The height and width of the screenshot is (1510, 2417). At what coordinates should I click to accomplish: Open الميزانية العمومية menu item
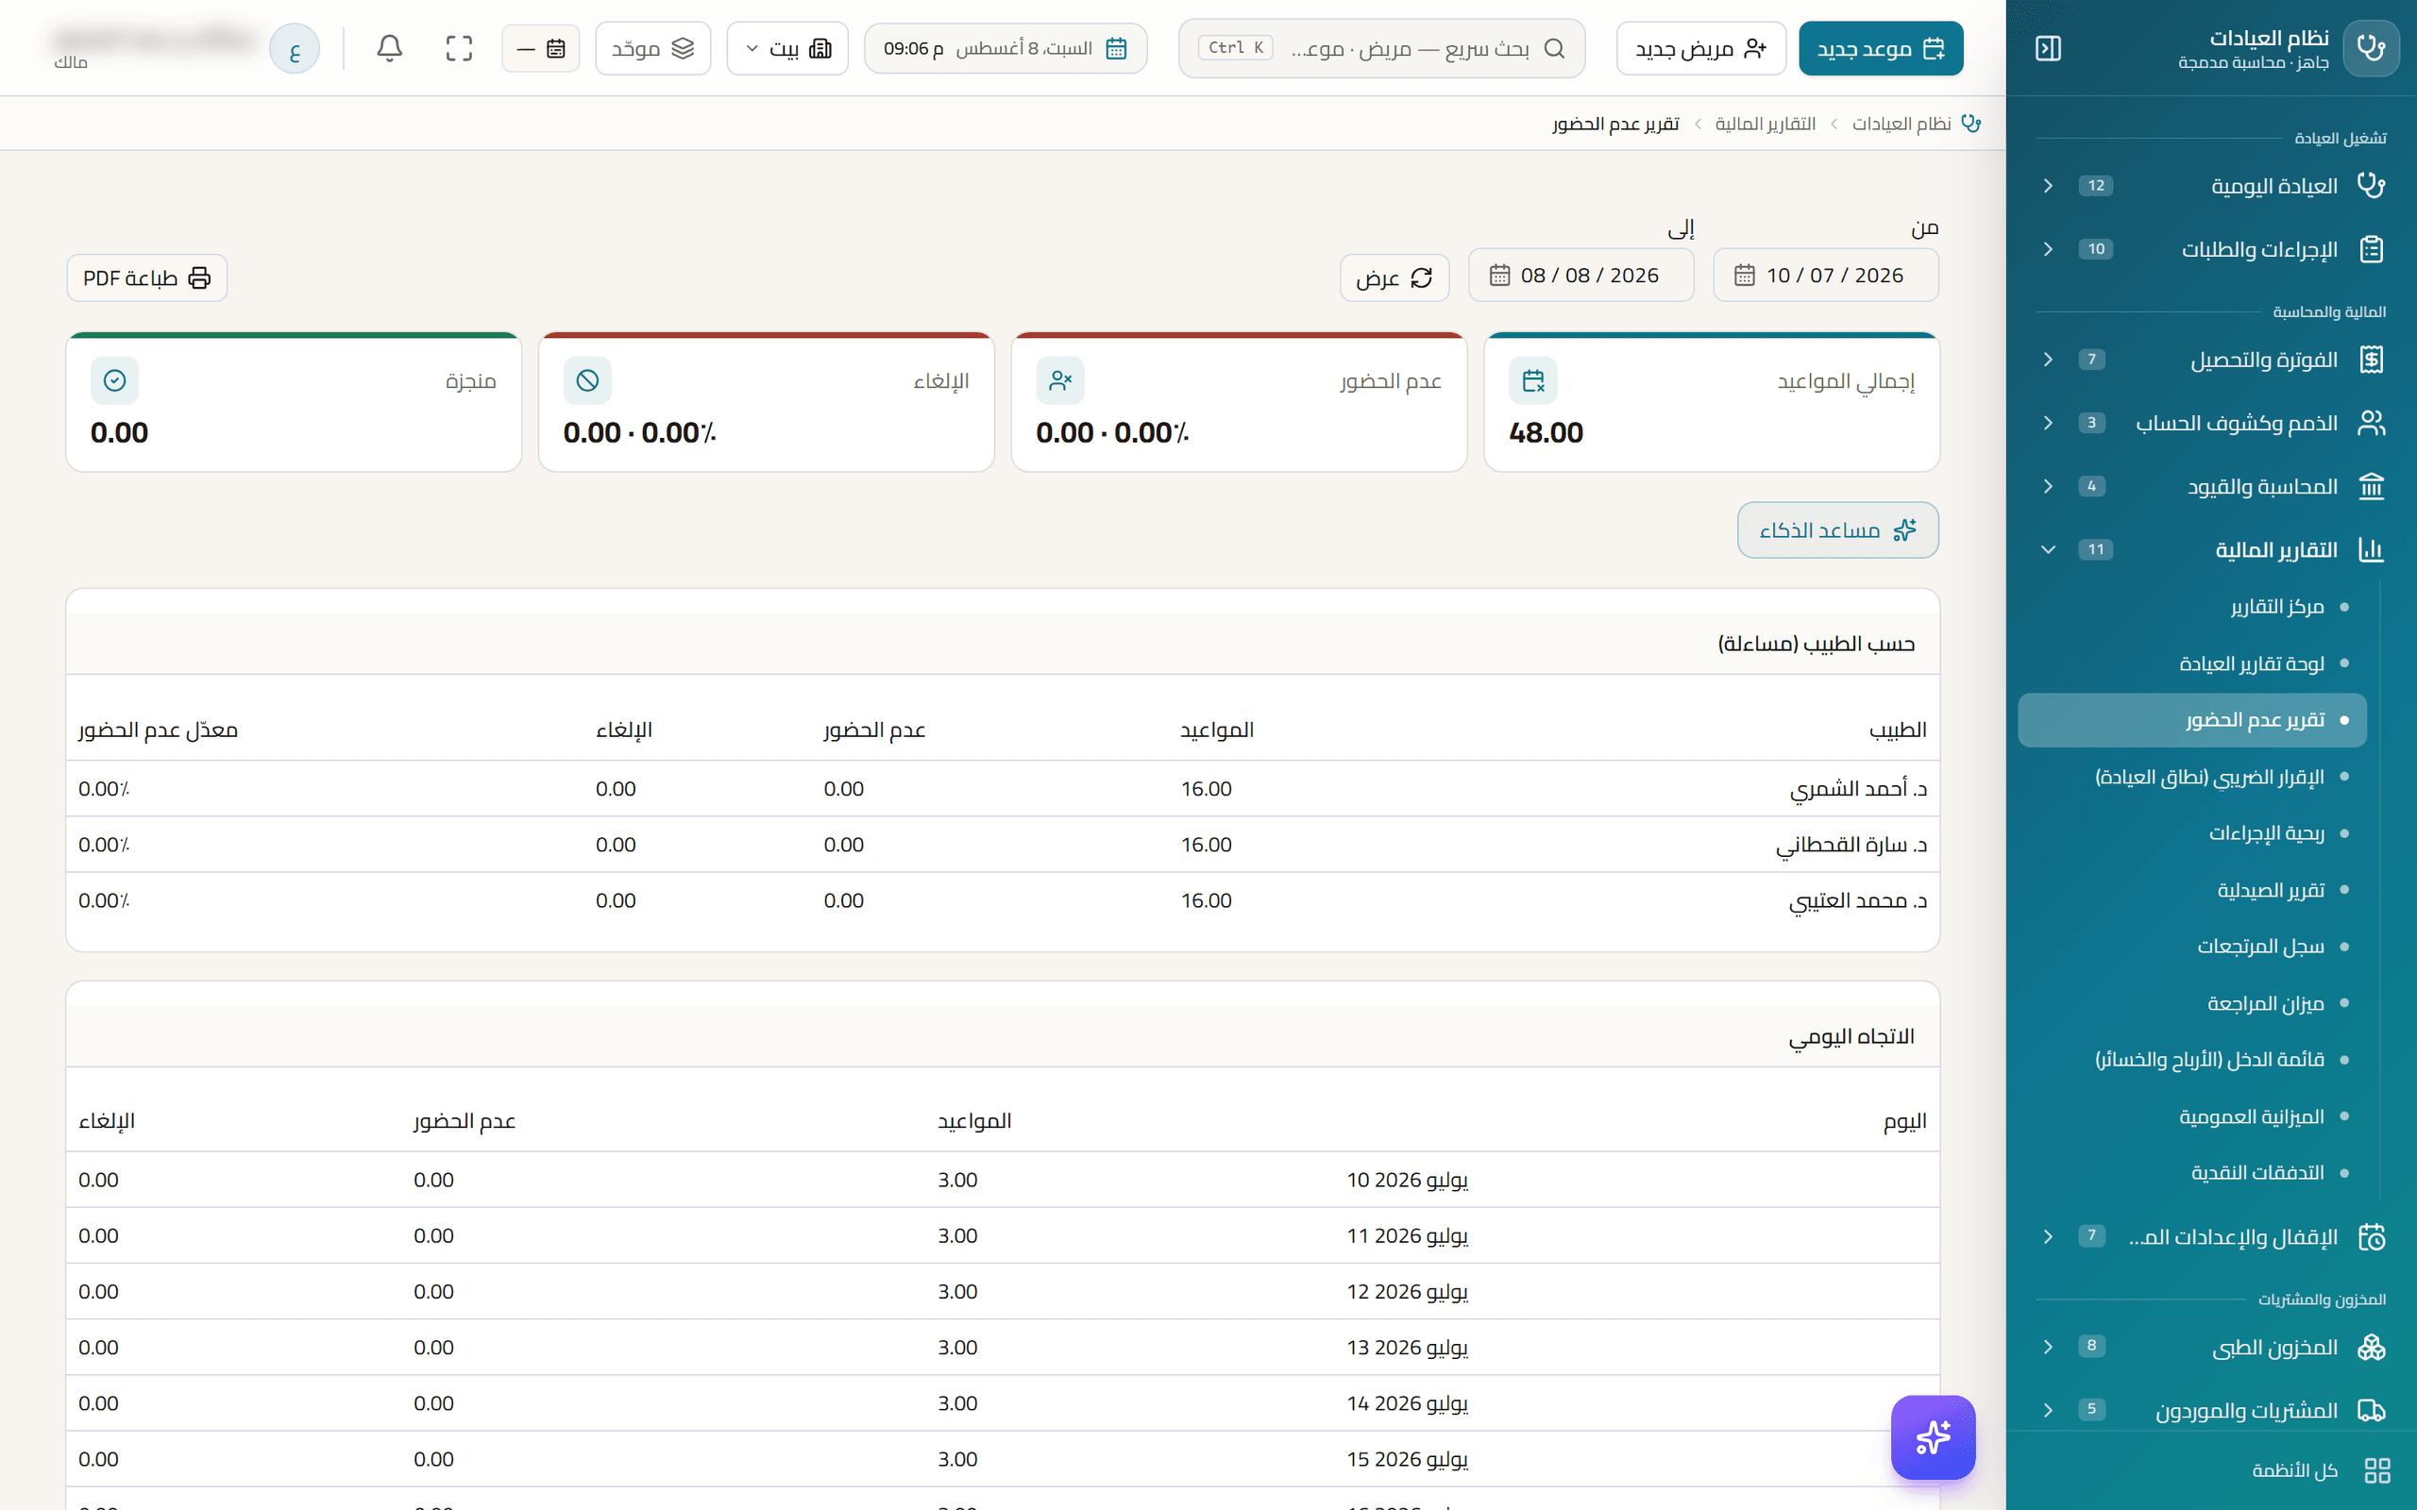click(2192, 1116)
